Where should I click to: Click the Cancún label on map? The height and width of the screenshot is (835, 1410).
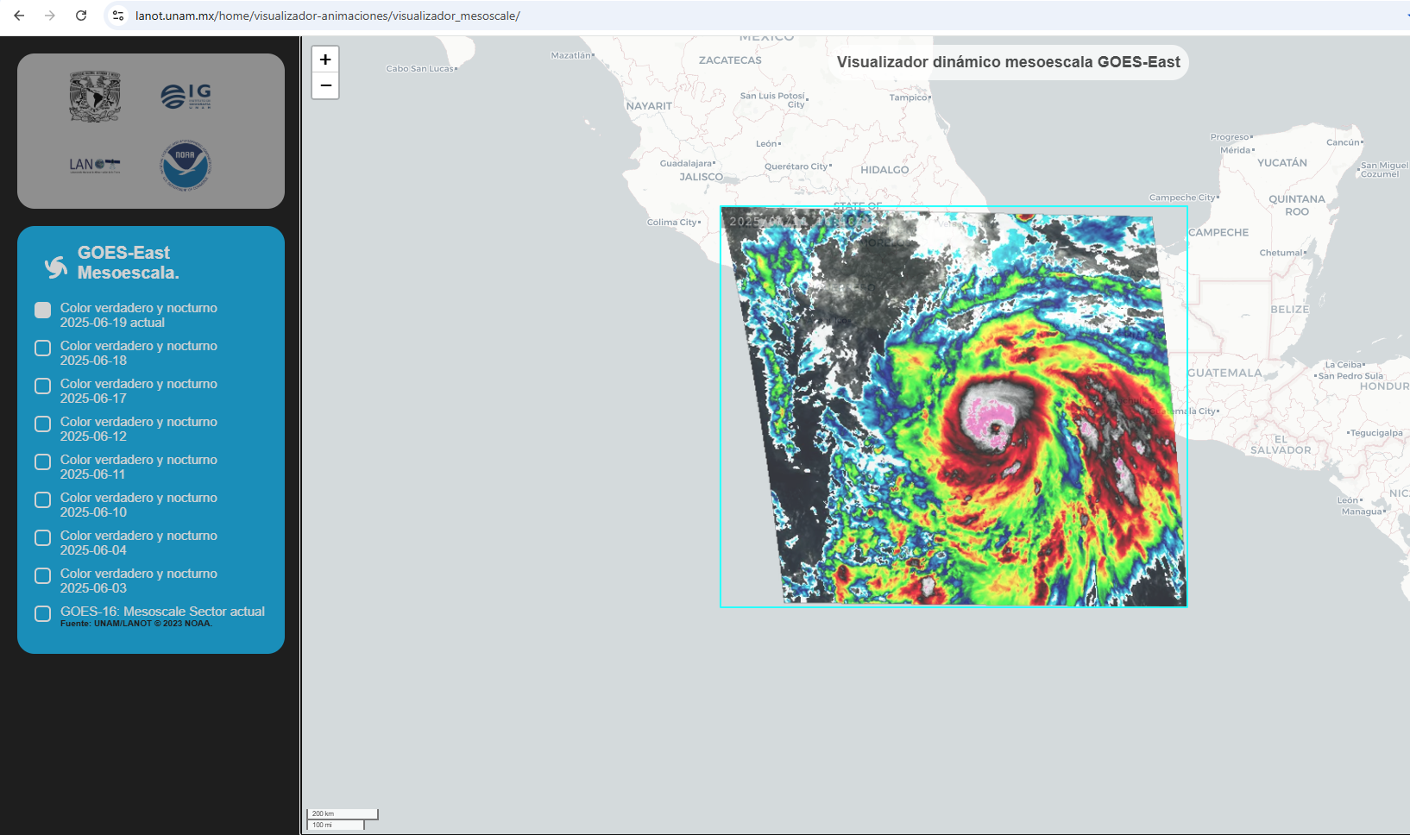(1344, 142)
